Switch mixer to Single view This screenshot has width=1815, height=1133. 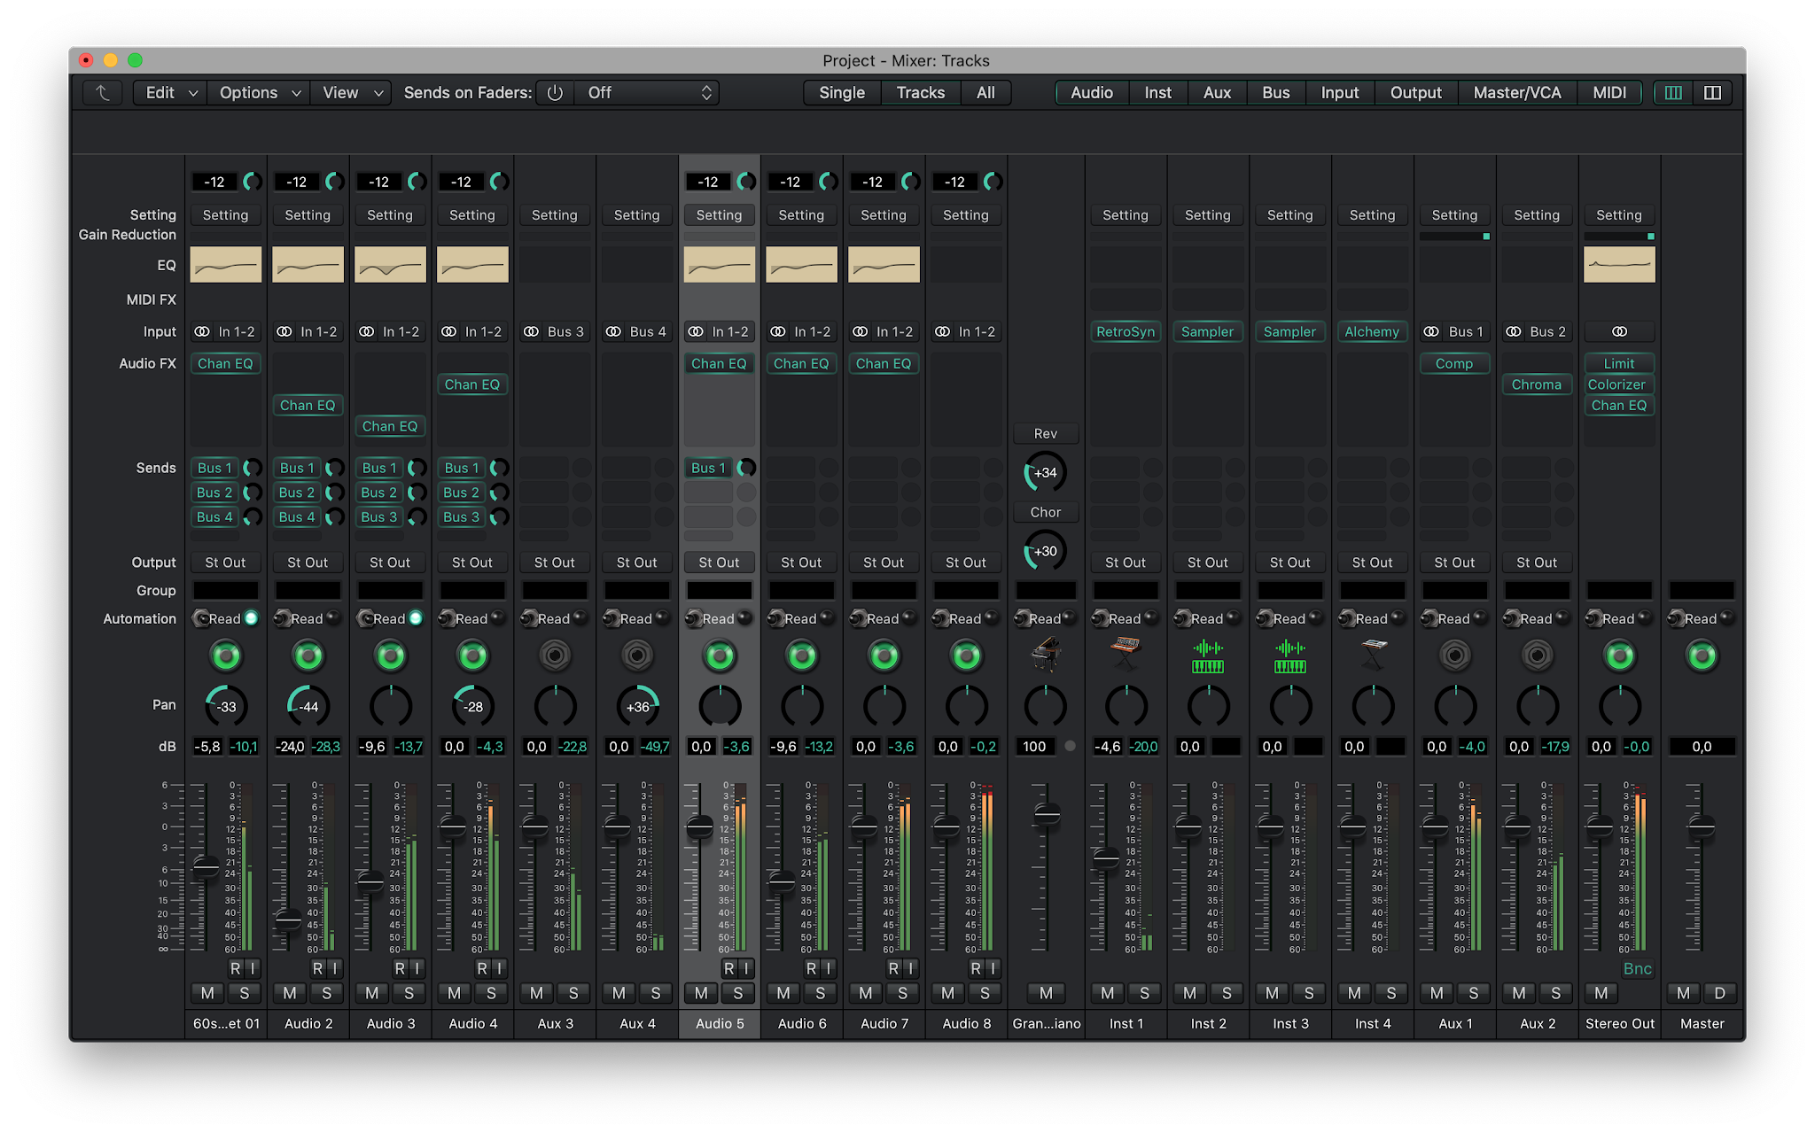(x=842, y=92)
